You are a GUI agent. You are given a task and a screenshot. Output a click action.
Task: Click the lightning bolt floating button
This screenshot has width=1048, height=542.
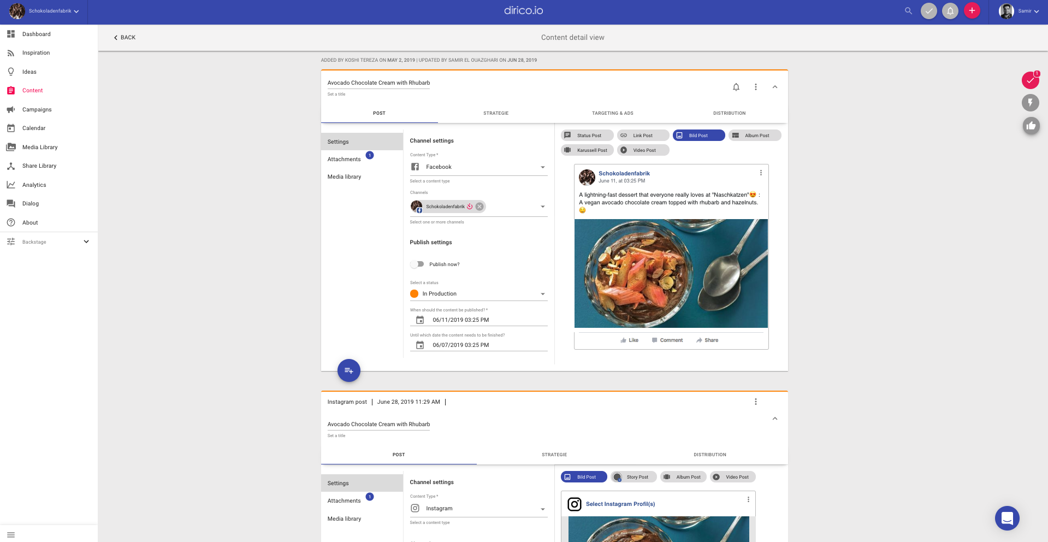click(x=1031, y=103)
